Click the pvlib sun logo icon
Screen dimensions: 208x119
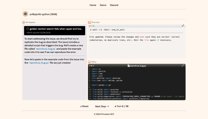(25, 14)
